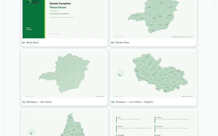Open the numbered list slide thumbnail
Viewport: 218px width, 136px height.
click(x=153, y=123)
